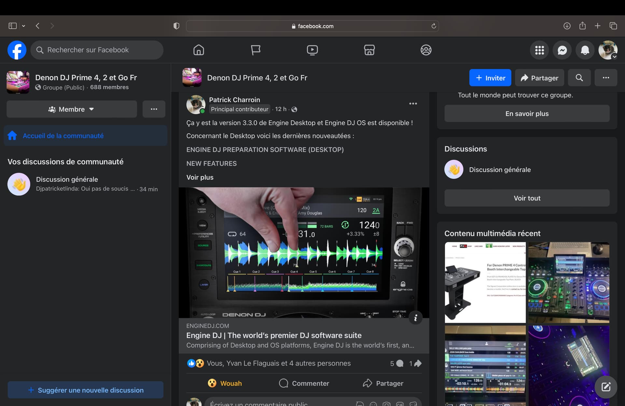Expand the Membre dropdown
Image resolution: width=625 pixels, height=406 pixels.
[72, 109]
